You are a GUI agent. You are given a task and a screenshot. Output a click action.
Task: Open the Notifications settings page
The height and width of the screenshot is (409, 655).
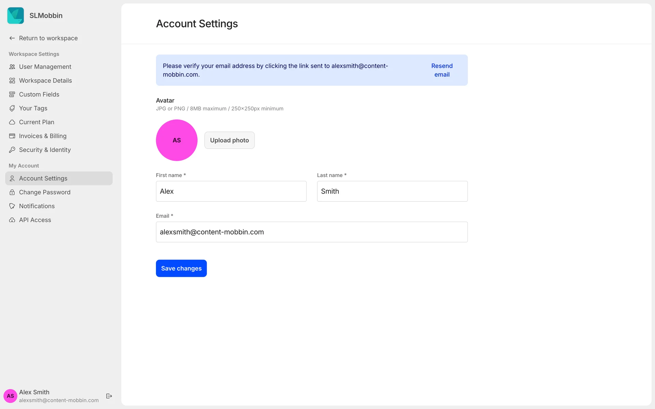(x=37, y=206)
